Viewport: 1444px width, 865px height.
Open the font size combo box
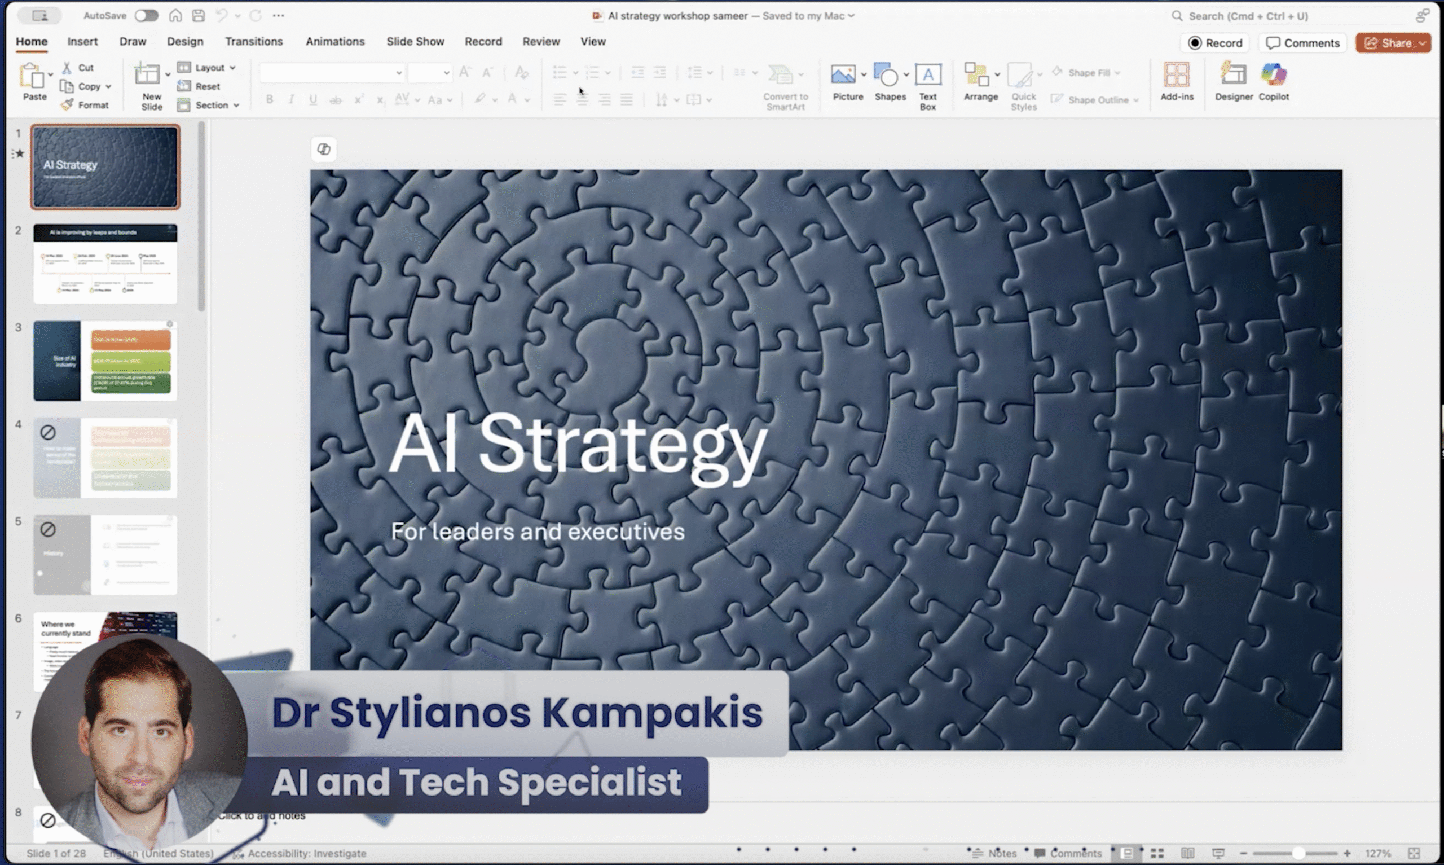(x=430, y=73)
